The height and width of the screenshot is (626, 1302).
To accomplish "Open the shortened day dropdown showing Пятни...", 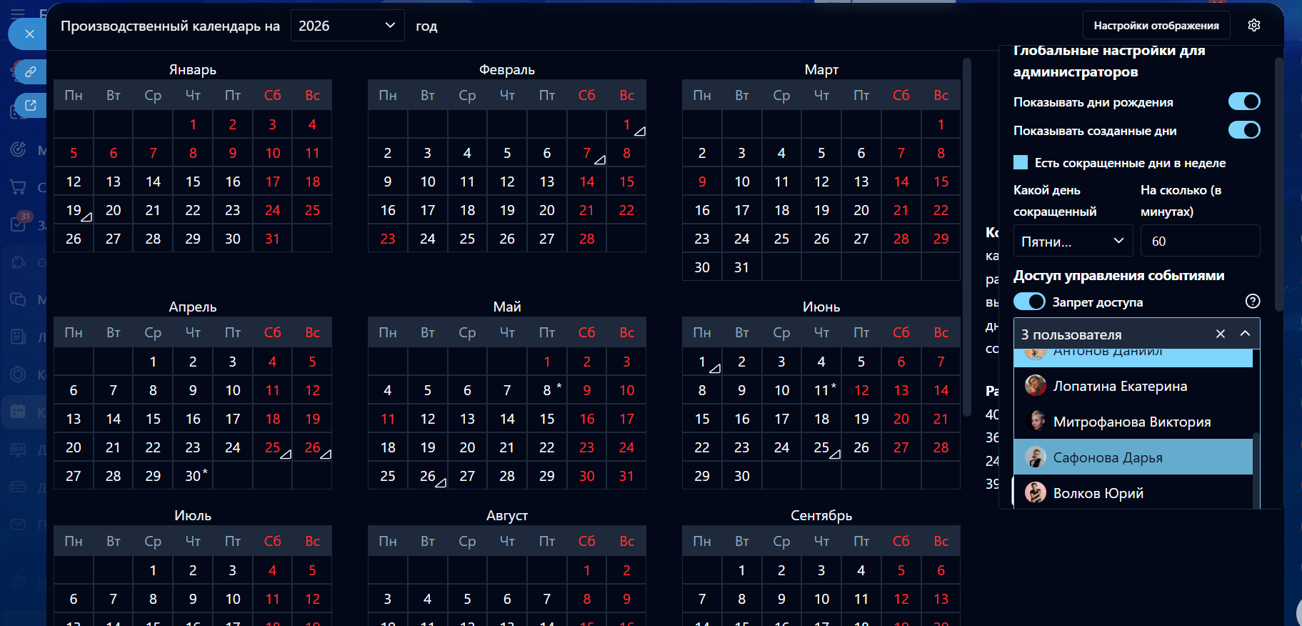I will [x=1073, y=241].
